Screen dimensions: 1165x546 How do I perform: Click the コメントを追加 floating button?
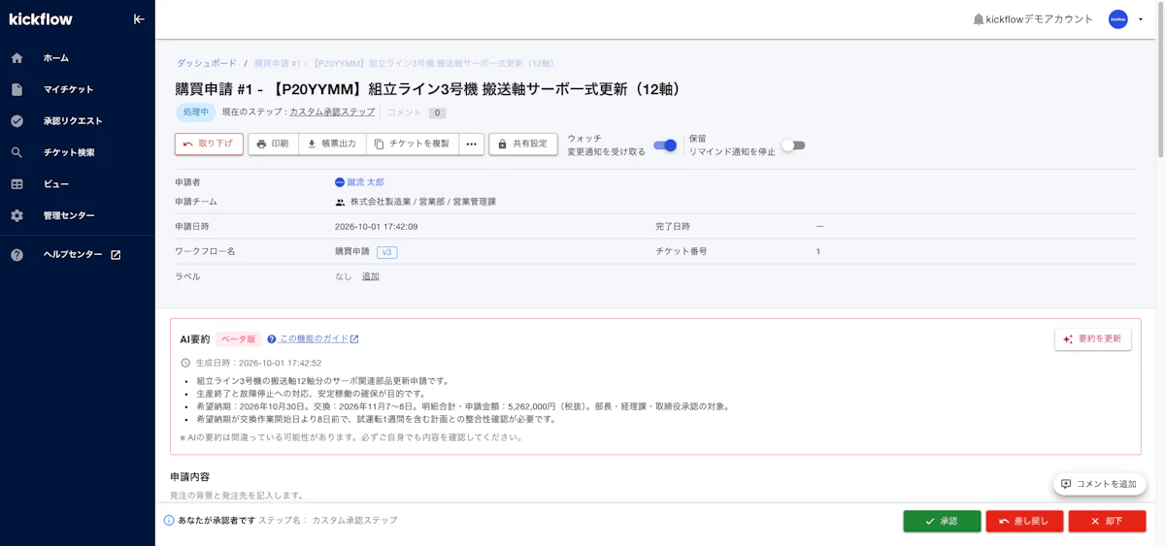1099,484
